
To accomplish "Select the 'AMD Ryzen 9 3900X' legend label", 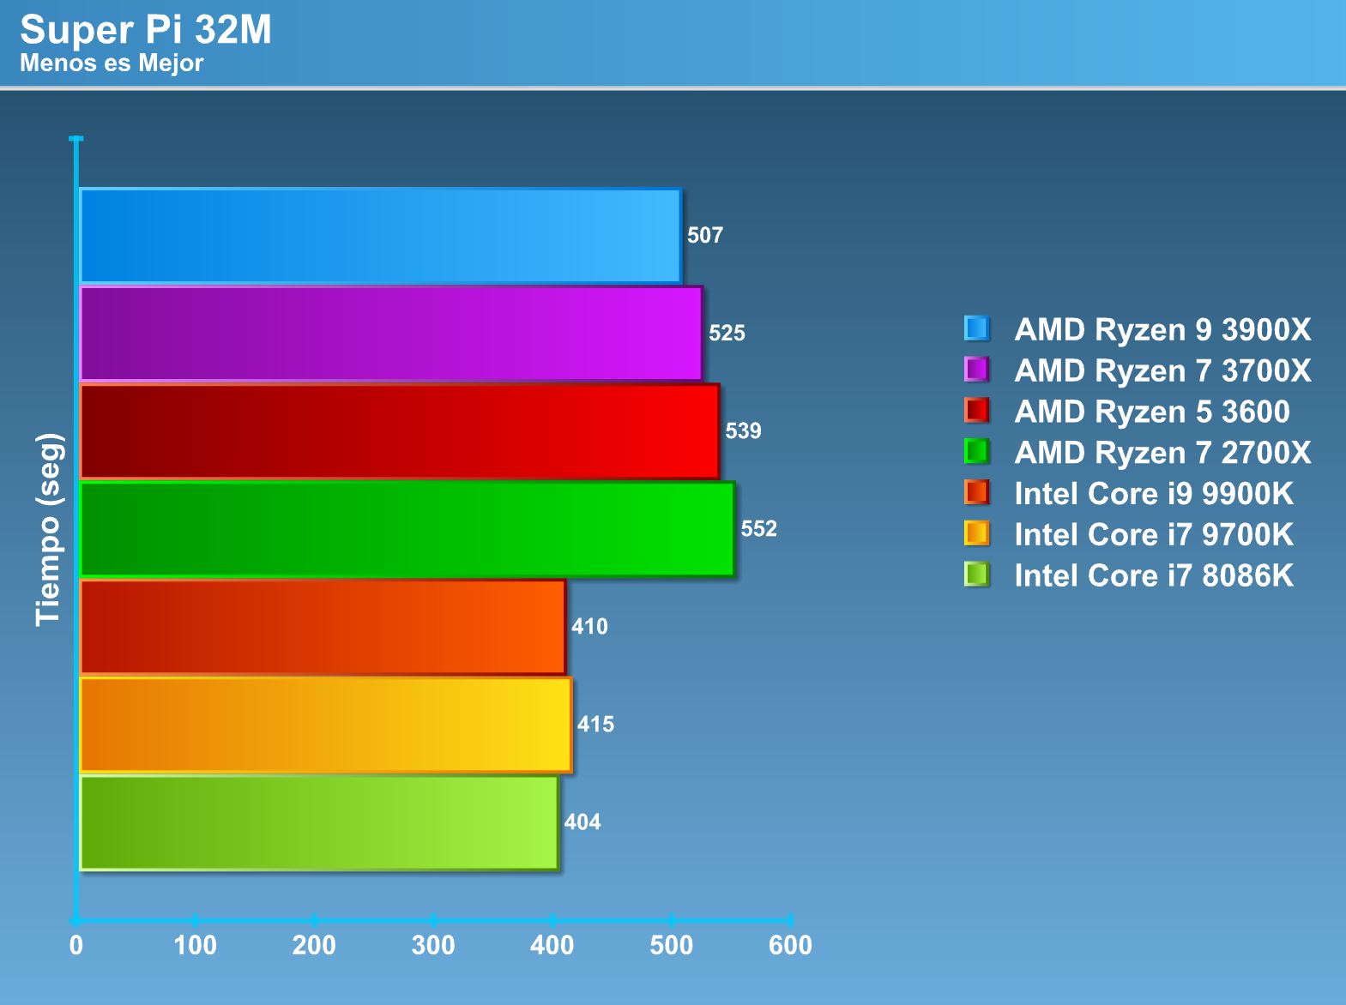I will point(1162,329).
